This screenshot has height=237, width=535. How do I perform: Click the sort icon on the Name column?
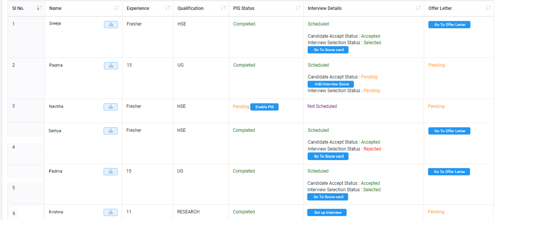pyautogui.click(x=117, y=8)
